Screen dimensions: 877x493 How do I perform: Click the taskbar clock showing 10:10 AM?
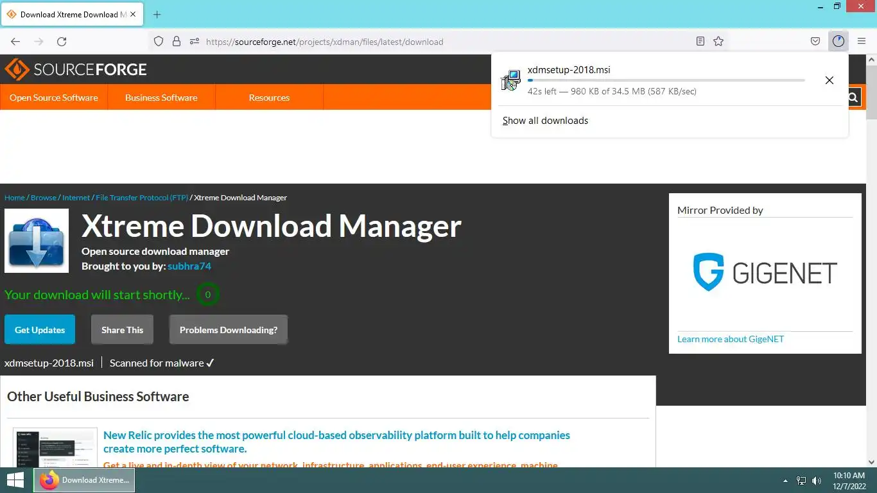coord(849,481)
